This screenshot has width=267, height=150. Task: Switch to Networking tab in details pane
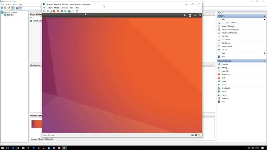click(x=49, y=139)
